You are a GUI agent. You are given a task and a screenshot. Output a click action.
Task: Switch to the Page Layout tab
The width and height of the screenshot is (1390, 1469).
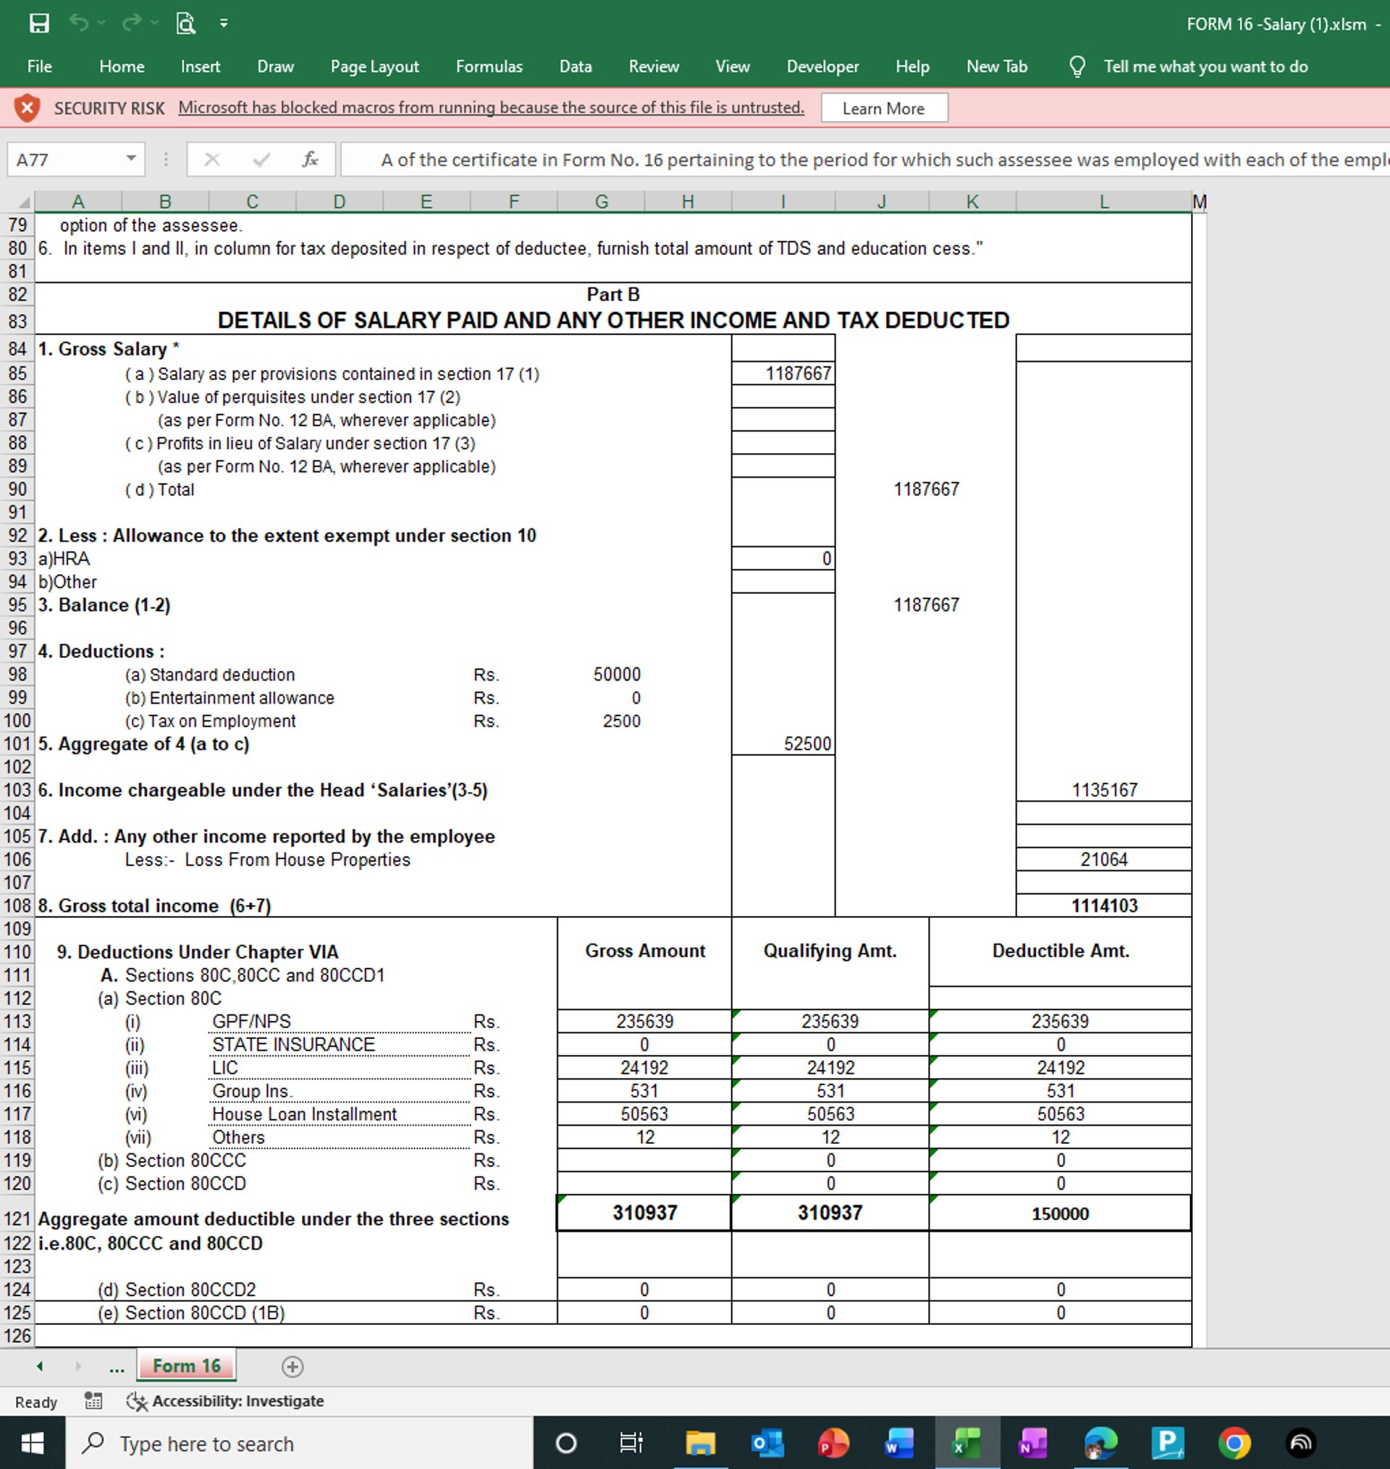point(374,67)
